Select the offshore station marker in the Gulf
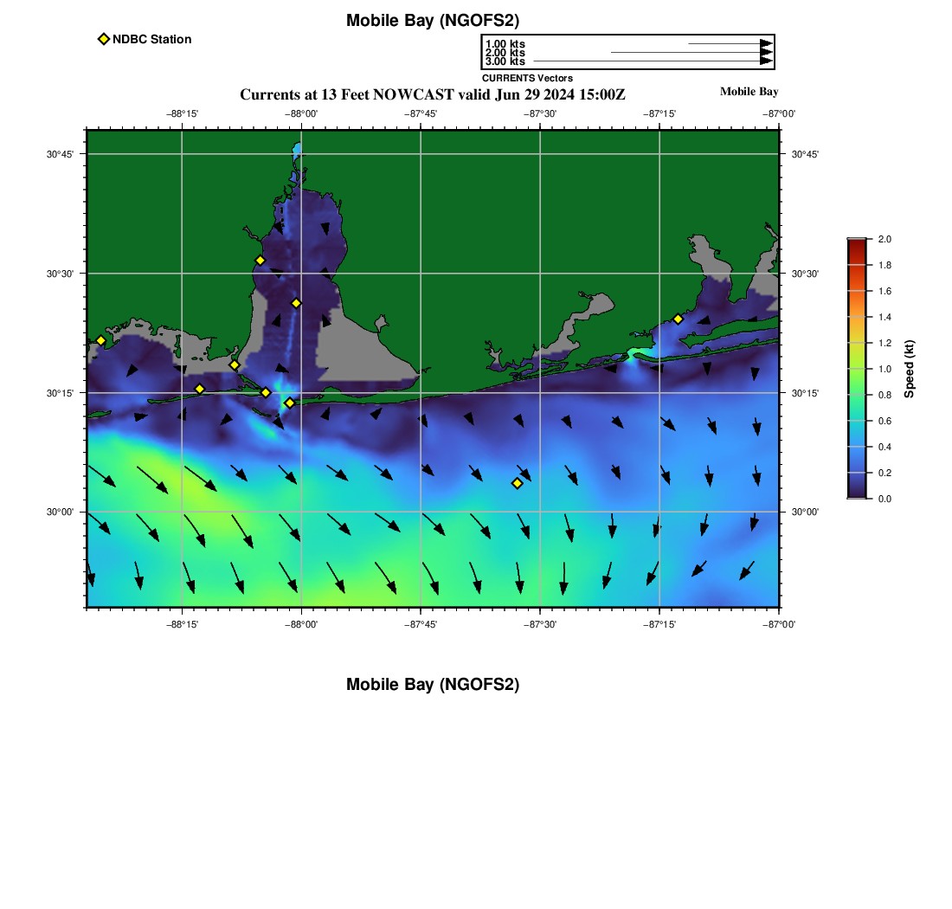 [x=517, y=483]
